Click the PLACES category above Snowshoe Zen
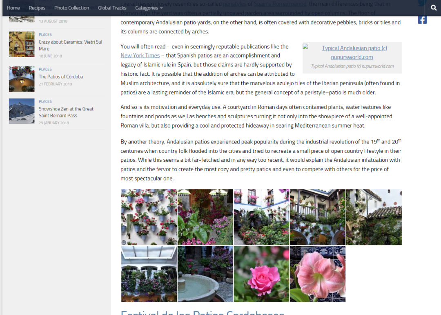The height and width of the screenshot is (315, 441). tap(45, 101)
